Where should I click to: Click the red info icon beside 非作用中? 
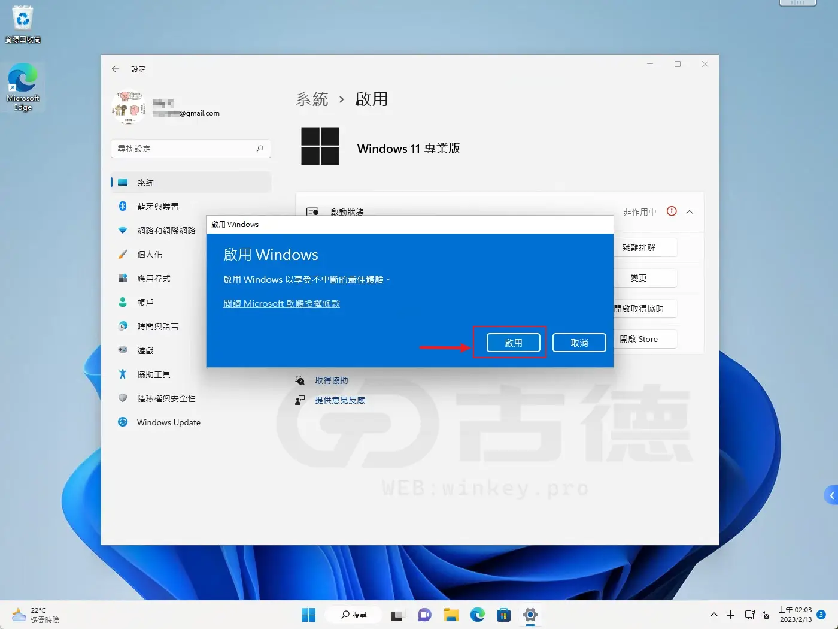coord(672,211)
